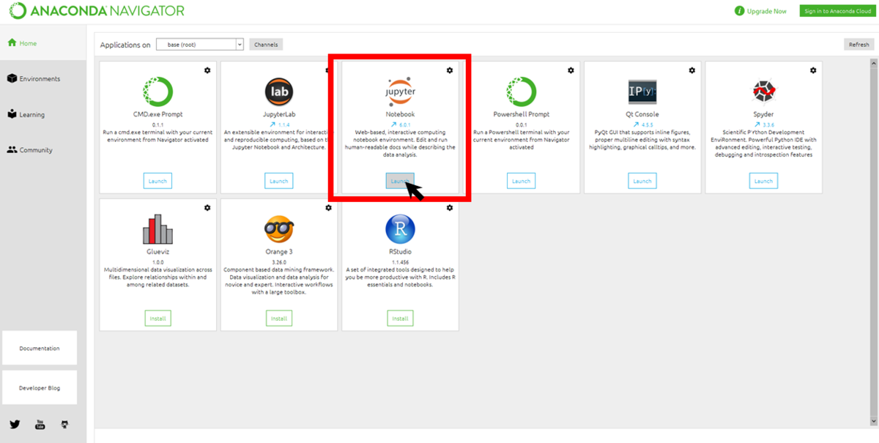Click the CMD.exe Prompt title text
The height and width of the screenshot is (443, 879).
coord(157,114)
